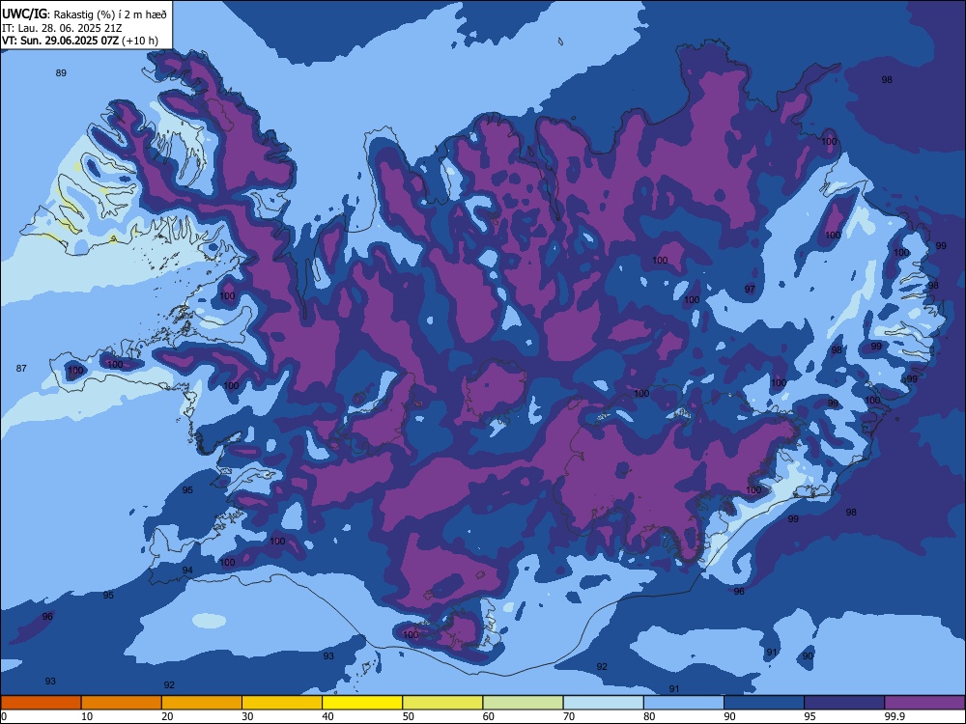
Task: Click the '50' label on the legend scale
Action: click(x=409, y=716)
